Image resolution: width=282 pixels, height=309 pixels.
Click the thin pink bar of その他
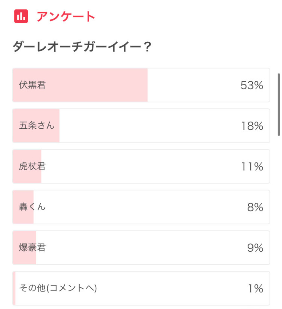coord(14,288)
